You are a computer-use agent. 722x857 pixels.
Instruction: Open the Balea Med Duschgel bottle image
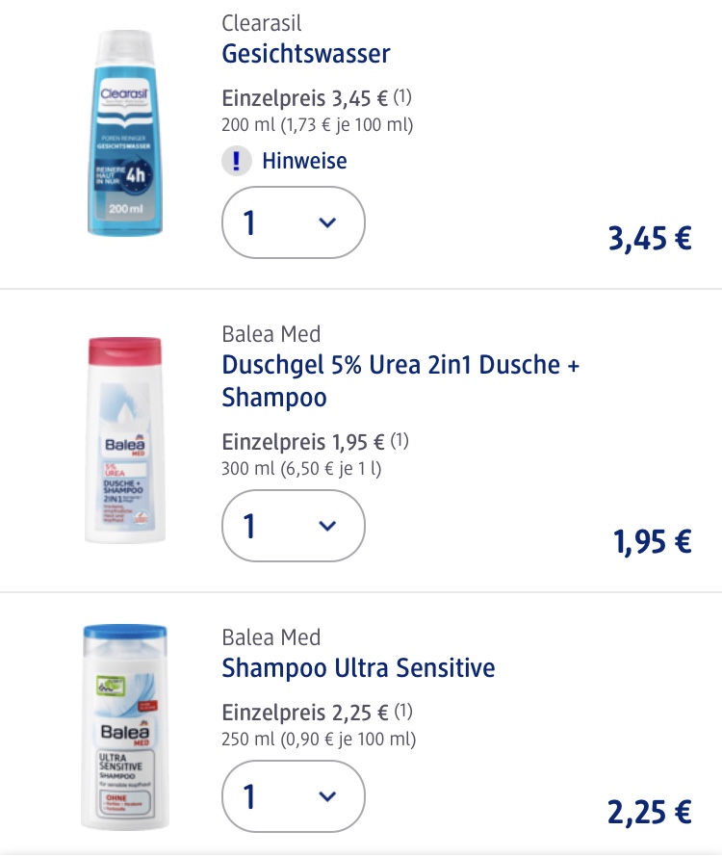tap(125, 440)
